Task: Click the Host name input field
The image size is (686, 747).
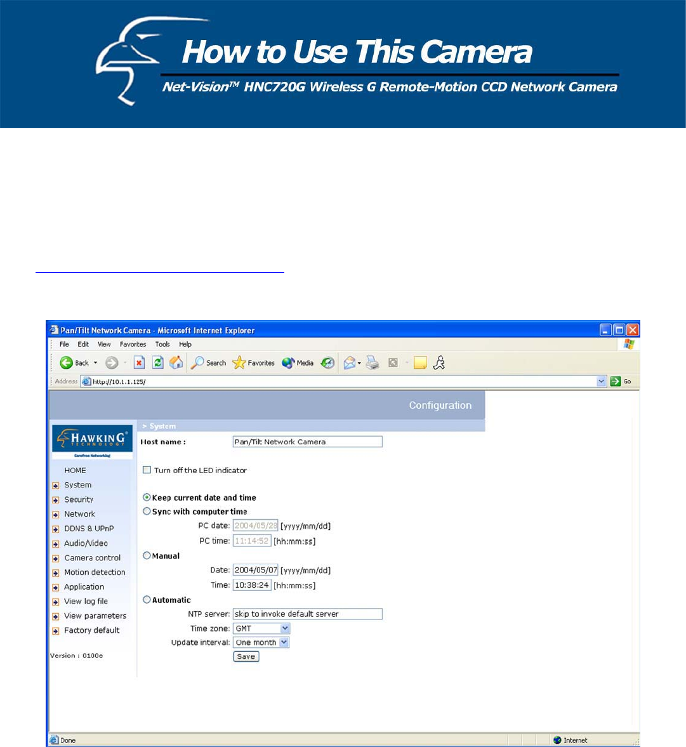Action: pyautogui.click(x=308, y=442)
